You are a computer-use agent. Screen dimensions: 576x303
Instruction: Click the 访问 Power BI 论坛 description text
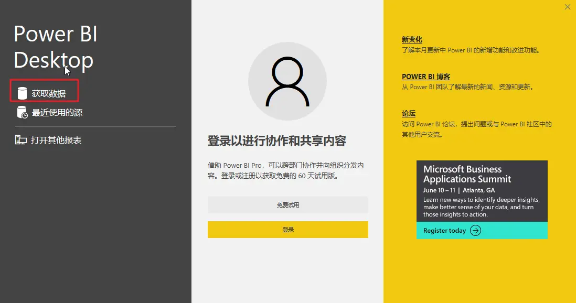[476, 129]
